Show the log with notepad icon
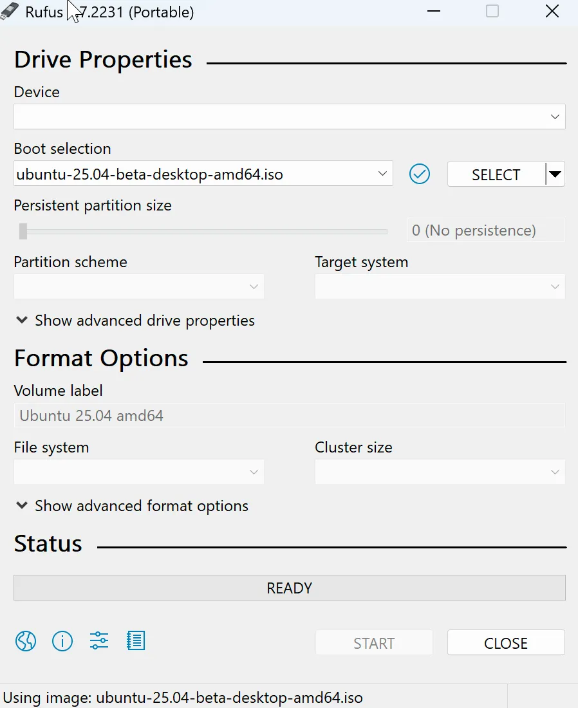The width and height of the screenshot is (578, 708). pos(136,640)
